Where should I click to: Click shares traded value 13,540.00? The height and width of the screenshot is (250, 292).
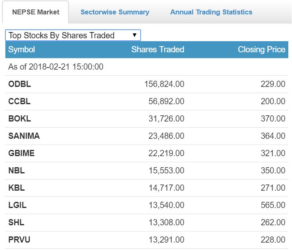pos(166,205)
